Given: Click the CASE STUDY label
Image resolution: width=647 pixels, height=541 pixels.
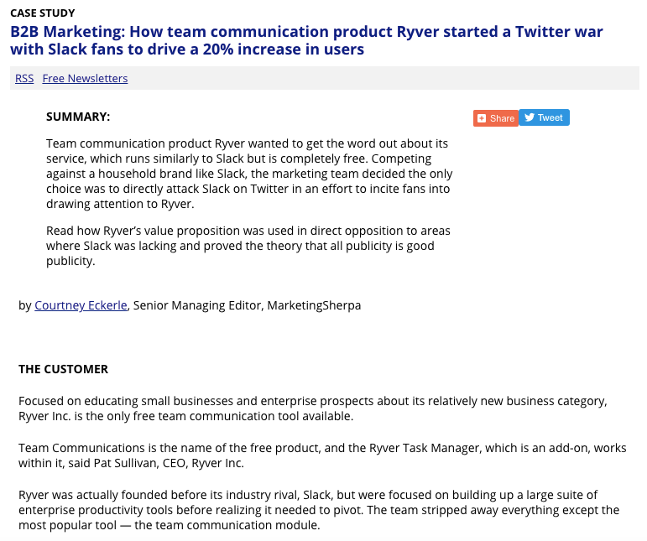Looking at the screenshot, I should [43, 13].
